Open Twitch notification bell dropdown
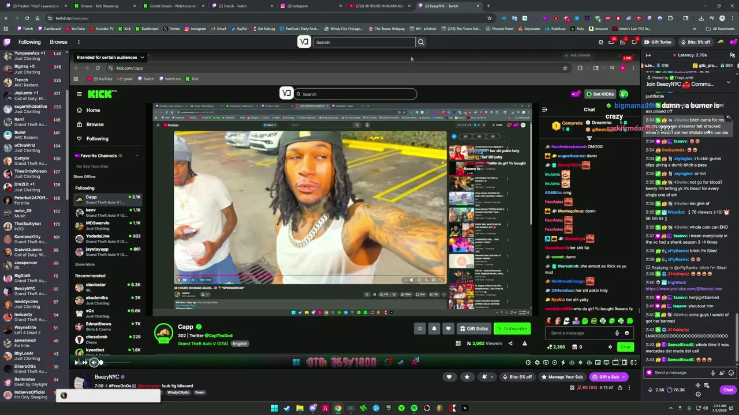This screenshot has width=739, height=415. [487, 377]
